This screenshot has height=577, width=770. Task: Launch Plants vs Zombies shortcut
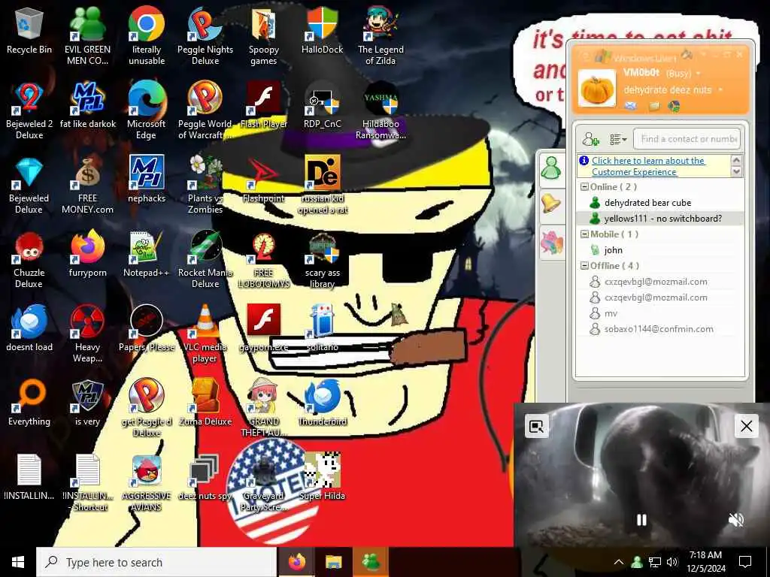point(205,185)
